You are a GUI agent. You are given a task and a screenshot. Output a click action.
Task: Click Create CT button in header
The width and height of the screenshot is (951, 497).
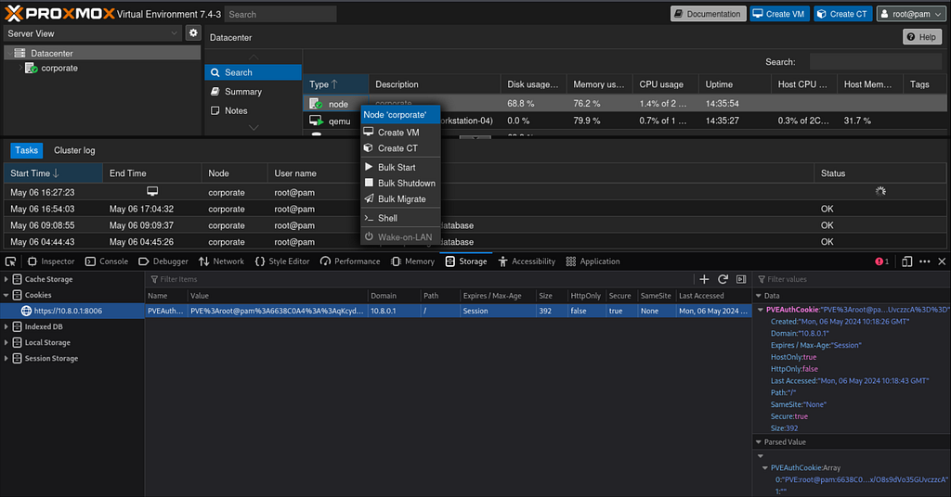(842, 14)
